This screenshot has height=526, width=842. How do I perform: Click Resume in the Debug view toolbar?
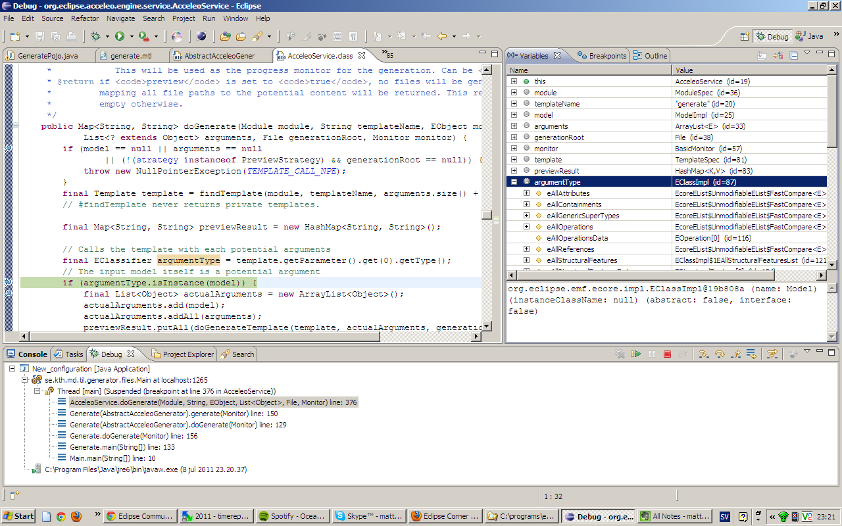(635, 354)
